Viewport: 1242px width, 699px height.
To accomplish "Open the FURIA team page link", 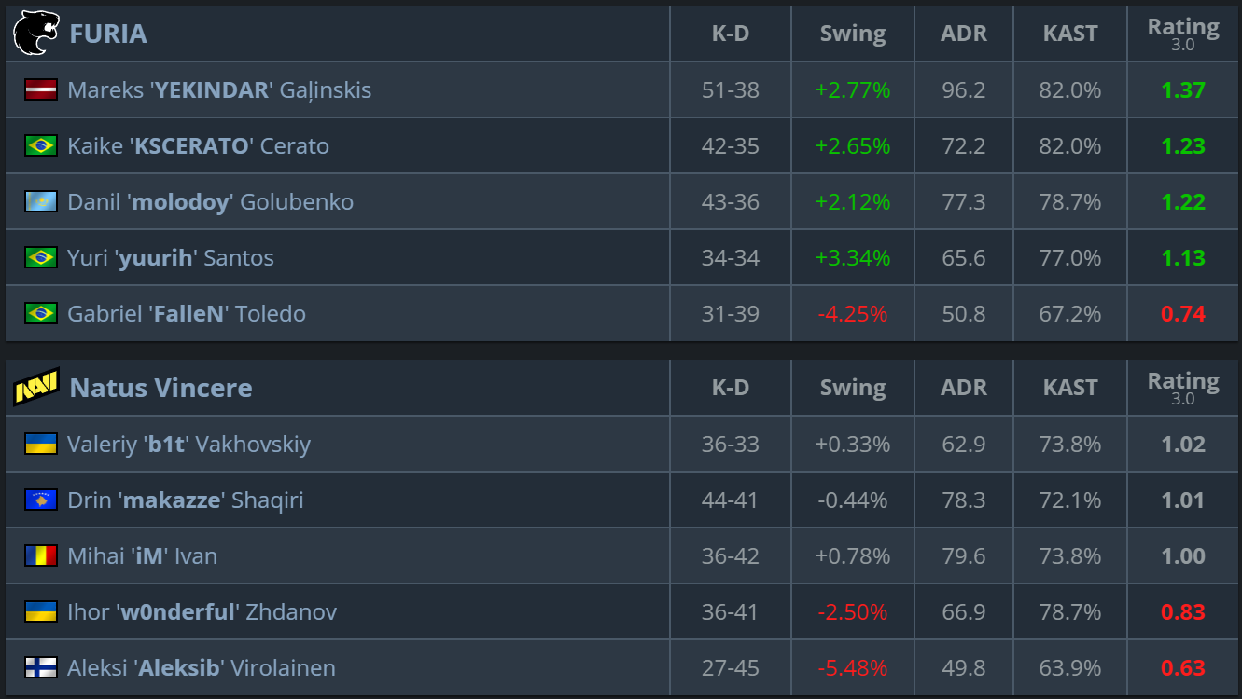I will [x=108, y=34].
